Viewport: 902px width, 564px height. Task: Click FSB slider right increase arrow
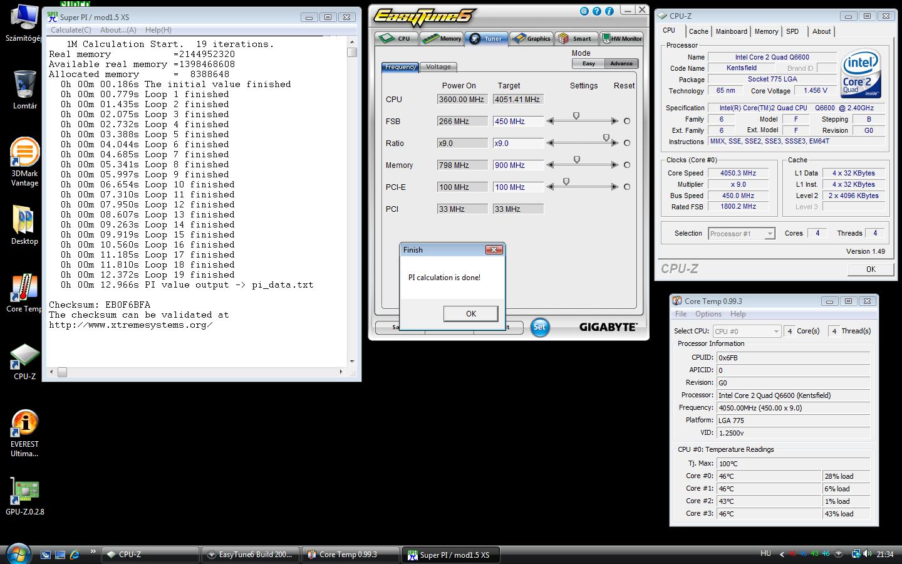(x=614, y=121)
